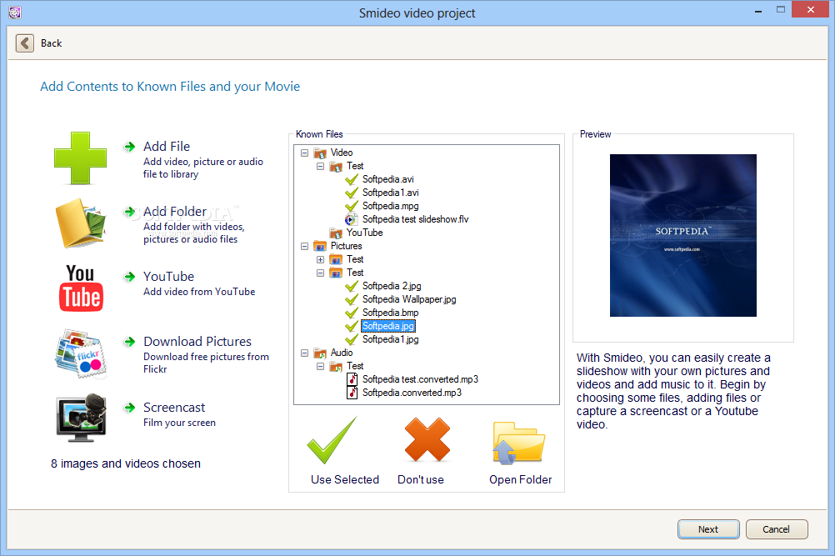Click the Pictures root folder icon
Viewport: 835px width, 556px height.
click(320, 246)
